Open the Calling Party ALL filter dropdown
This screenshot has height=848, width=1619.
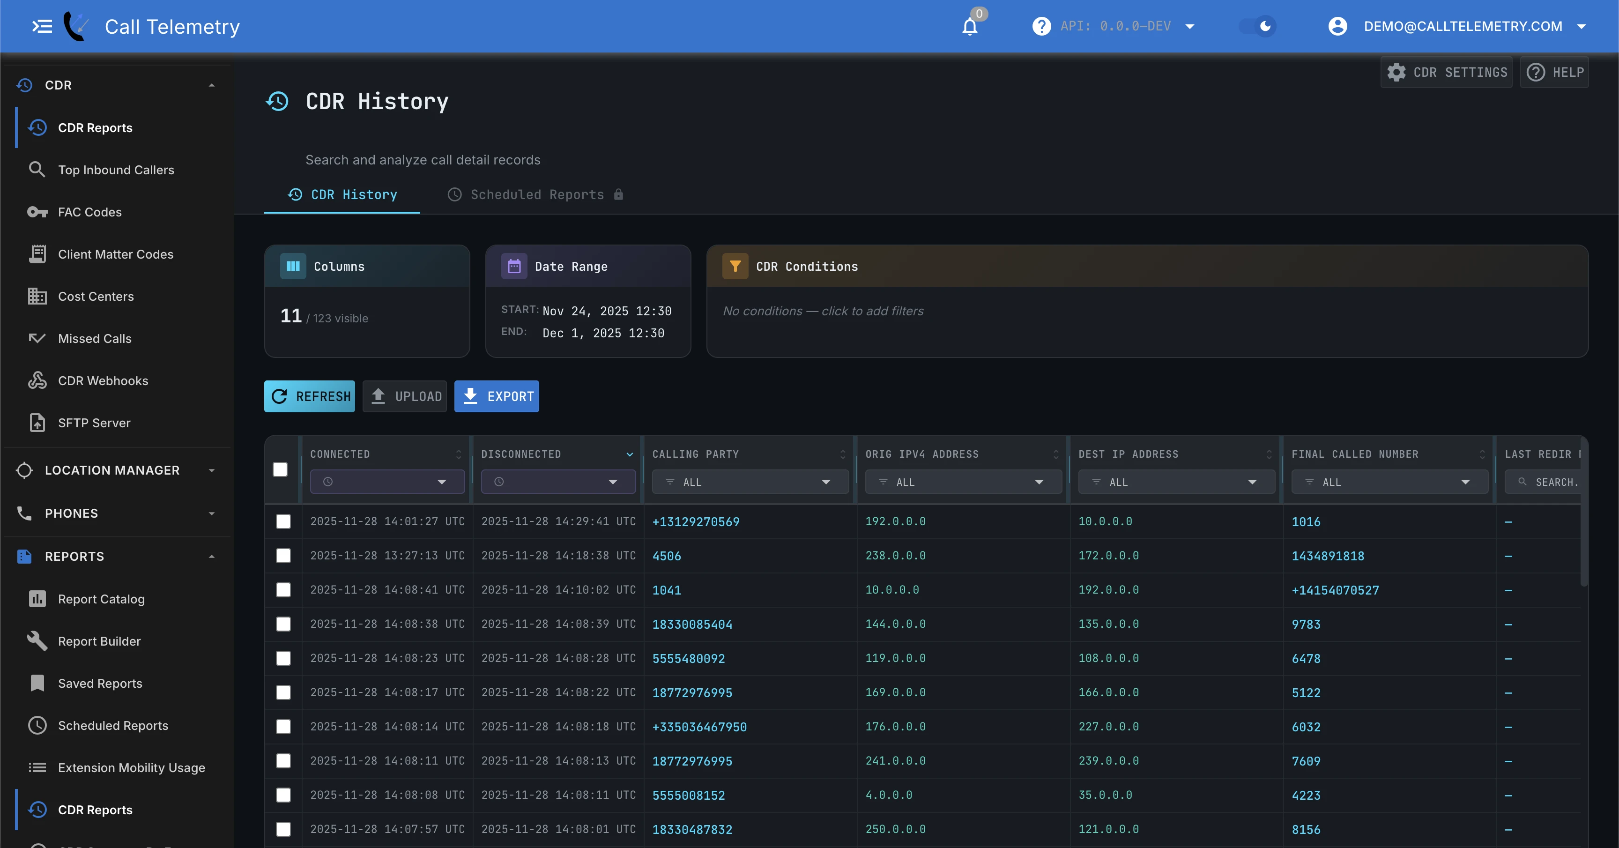click(x=750, y=482)
